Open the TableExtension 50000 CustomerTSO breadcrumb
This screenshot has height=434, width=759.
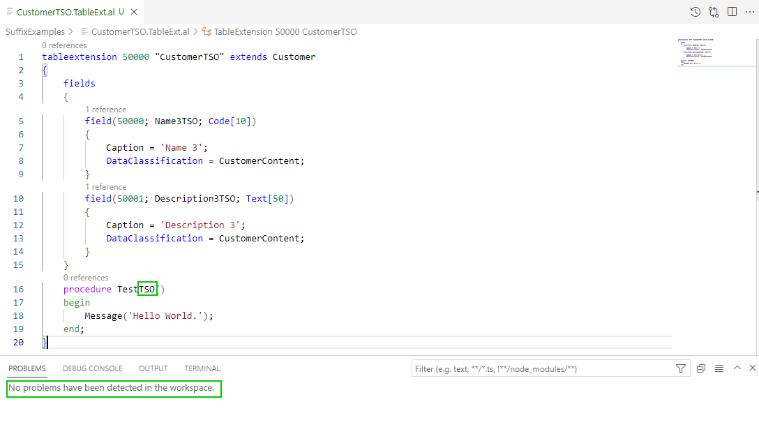pyautogui.click(x=285, y=31)
